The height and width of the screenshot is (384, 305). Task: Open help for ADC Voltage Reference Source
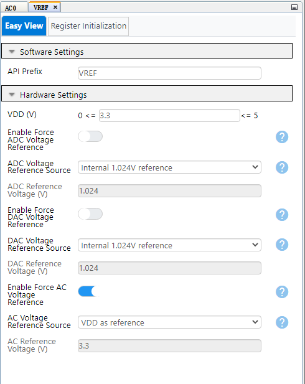point(282,167)
